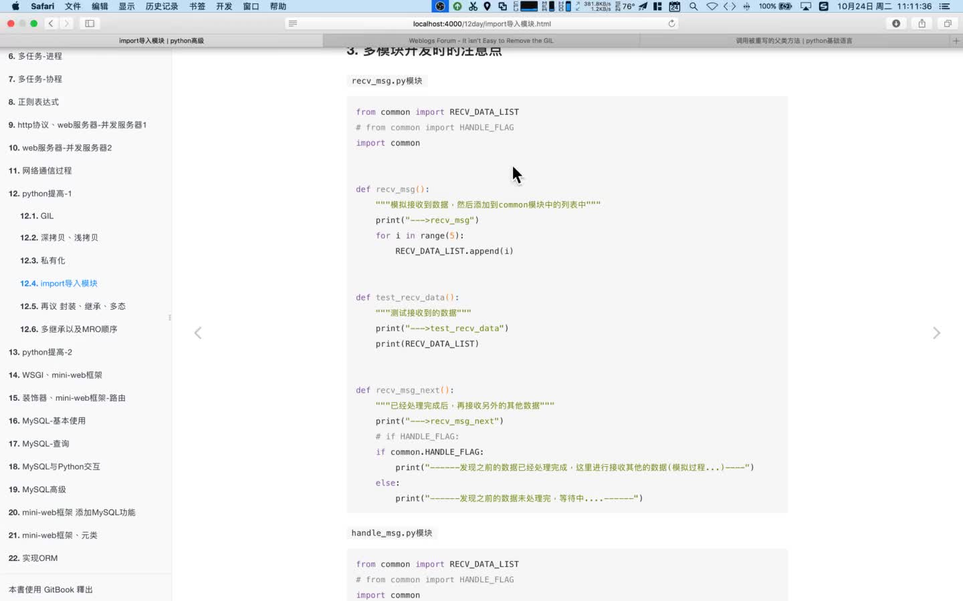The height and width of the screenshot is (601, 963).
Task: Open the Safari application menu
Action: pyautogui.click(x=42, y=6)
